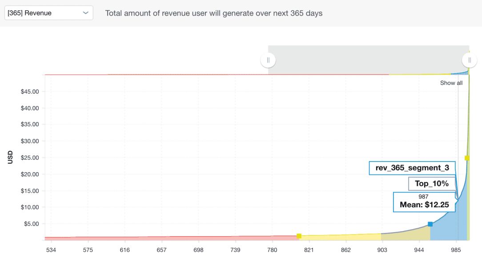Click the left range selector handle
This screenshot has height=265, width=482.
tap(268, 60)
